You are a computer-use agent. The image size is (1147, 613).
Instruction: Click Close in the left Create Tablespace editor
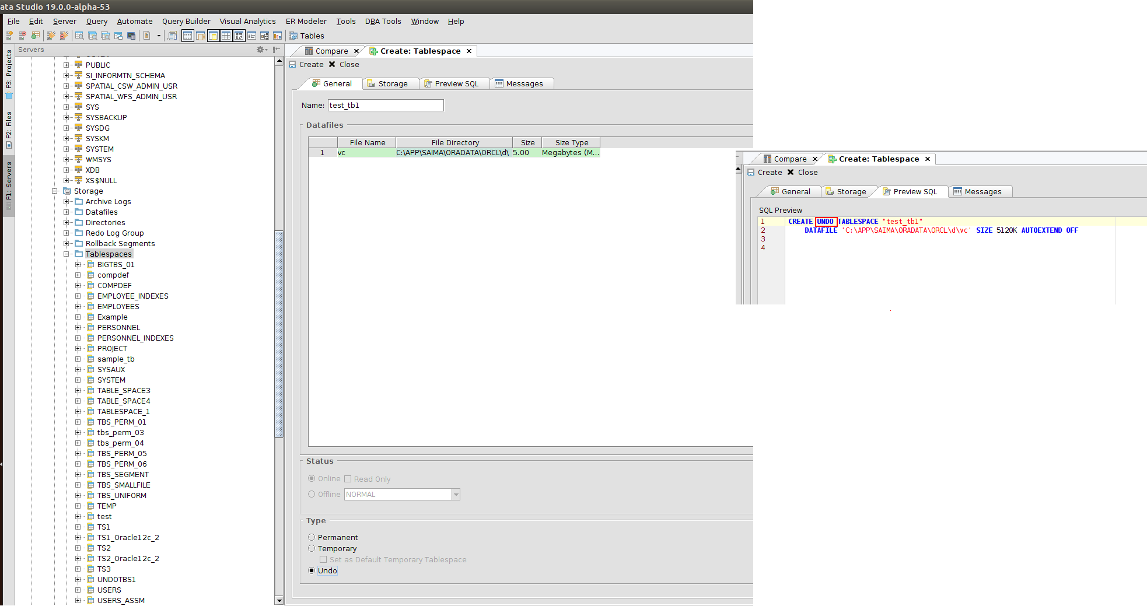(344, 65)
